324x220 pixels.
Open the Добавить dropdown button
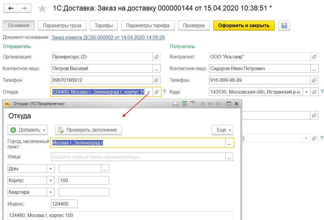pos(27,130)
